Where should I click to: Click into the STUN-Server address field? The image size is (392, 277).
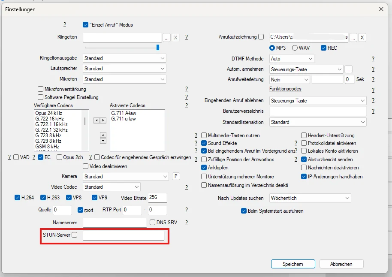124,235
